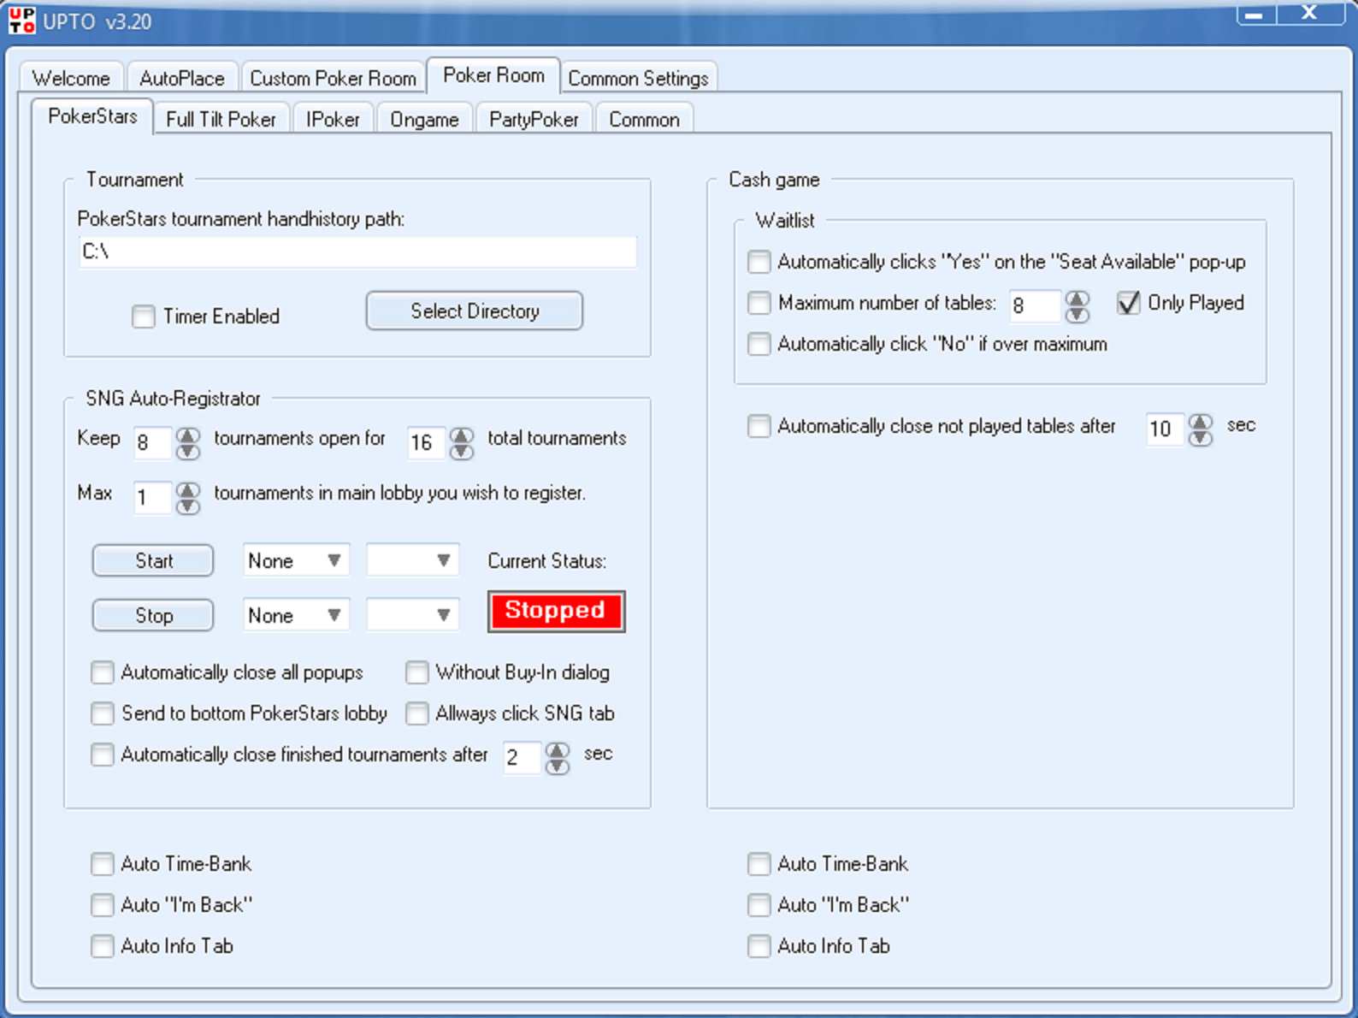Image resolution: width=1358 pixels, height=1018 pixels.
Task: Check Always click SNG tab
Action: (417, 713)
